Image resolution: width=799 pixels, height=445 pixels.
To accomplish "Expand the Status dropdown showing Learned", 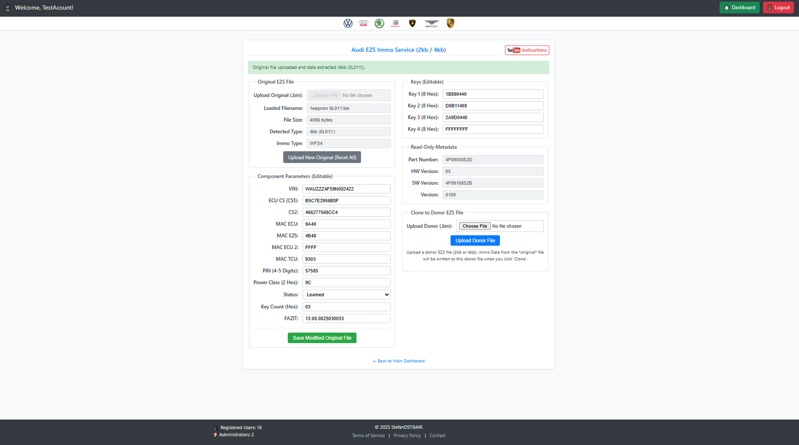I will click(347, 295).
